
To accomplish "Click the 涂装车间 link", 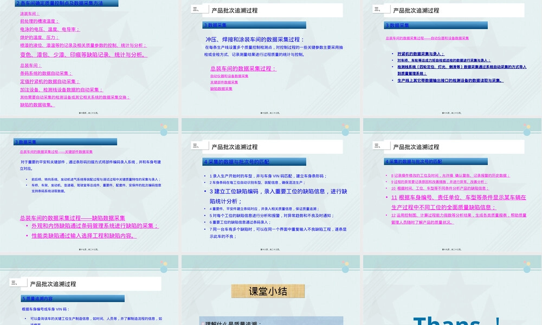I will click(x=30, y=14).
